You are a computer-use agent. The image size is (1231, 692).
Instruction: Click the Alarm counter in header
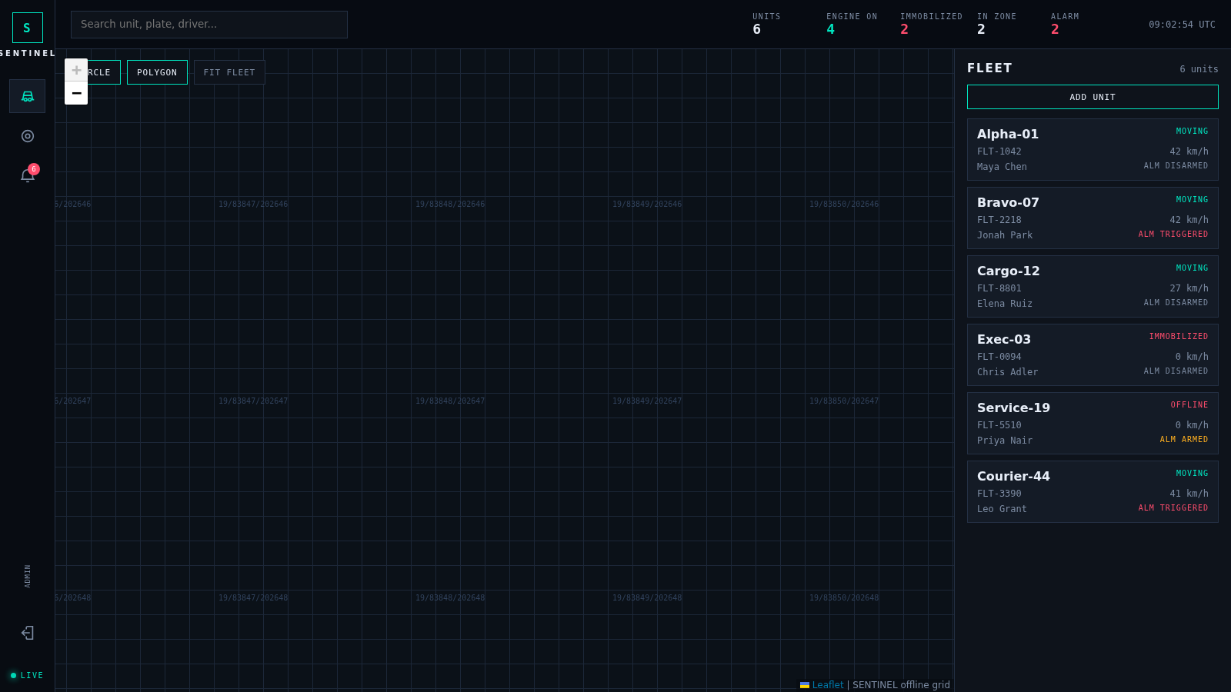1065,24
